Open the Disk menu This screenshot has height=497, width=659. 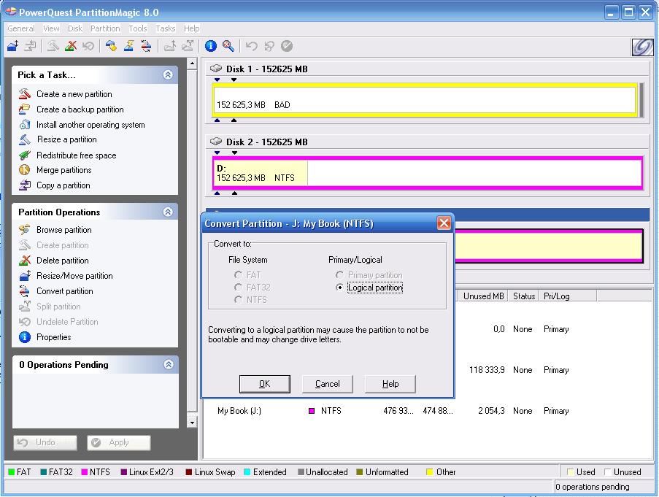[75, 28]
